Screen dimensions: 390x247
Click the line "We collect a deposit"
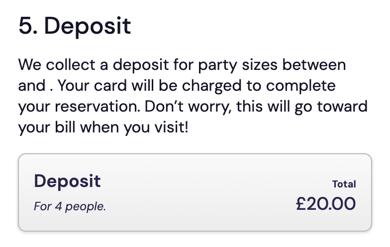[99, 65]
